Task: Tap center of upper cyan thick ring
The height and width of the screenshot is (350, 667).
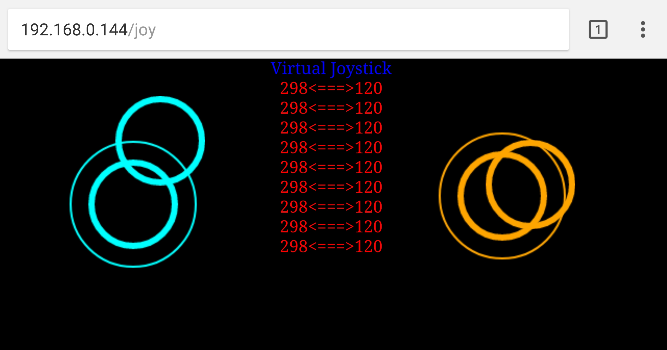Action: click(160, 141)
